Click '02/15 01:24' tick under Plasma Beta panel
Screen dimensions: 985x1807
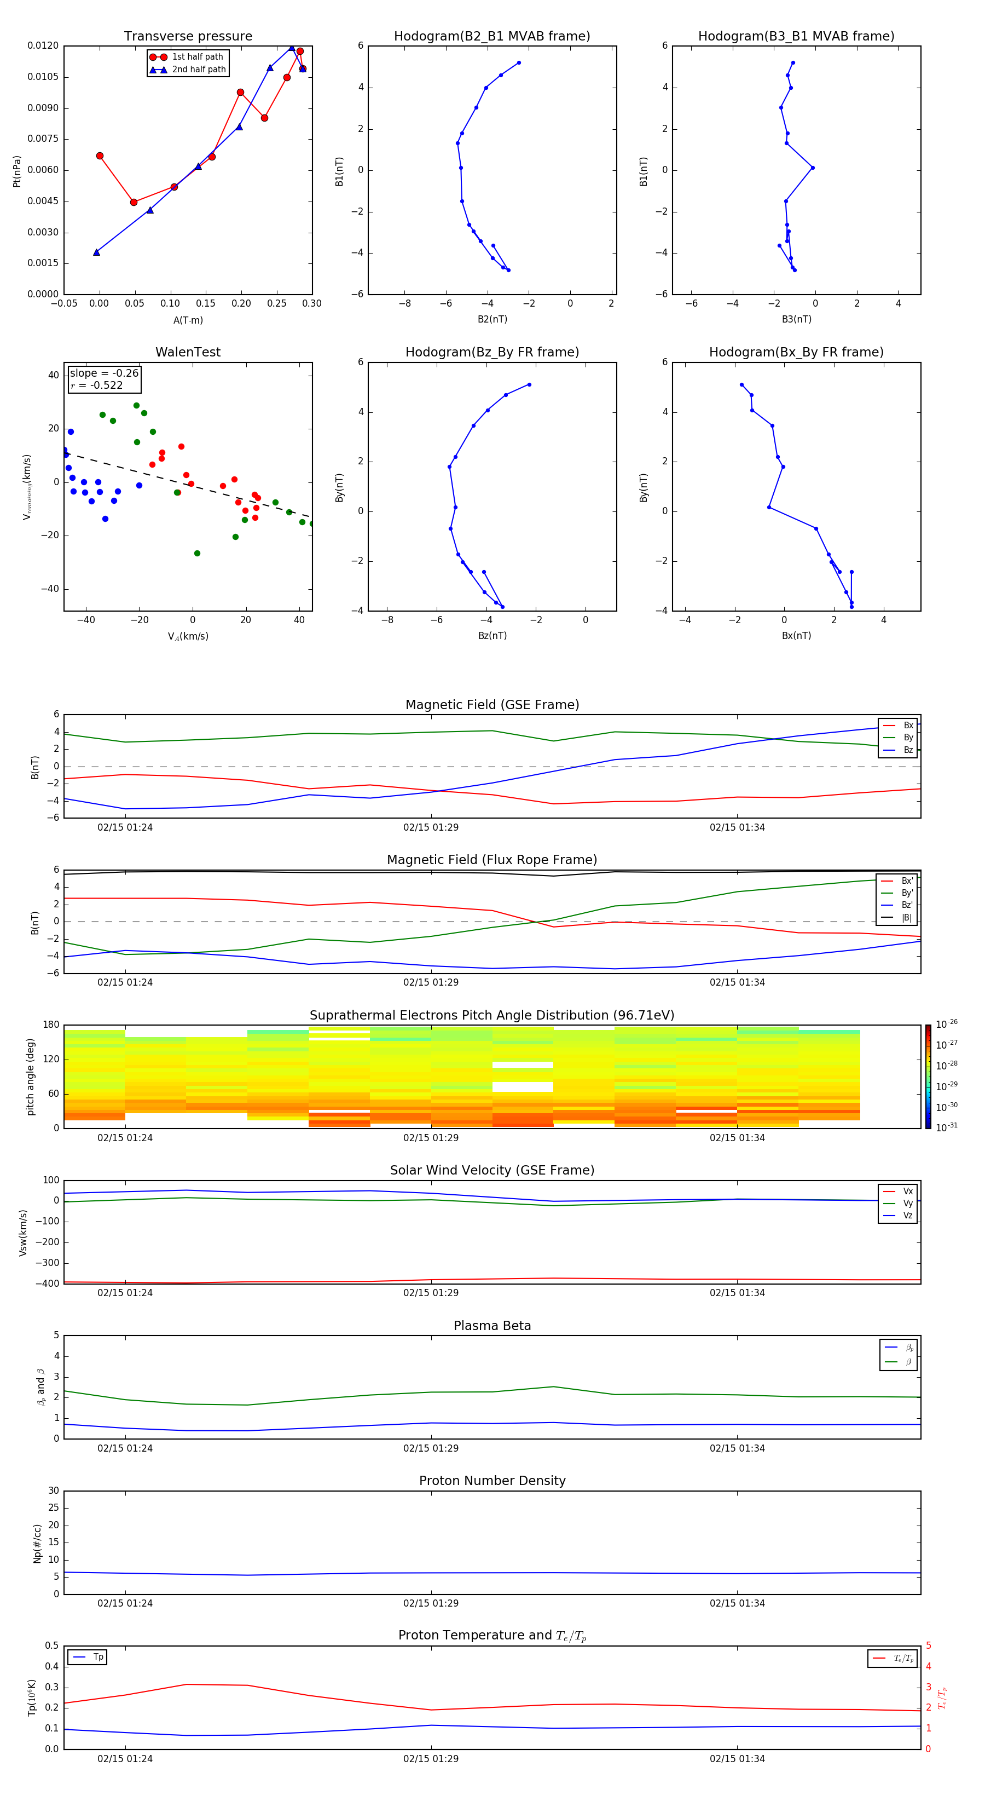click(125, 1448)
